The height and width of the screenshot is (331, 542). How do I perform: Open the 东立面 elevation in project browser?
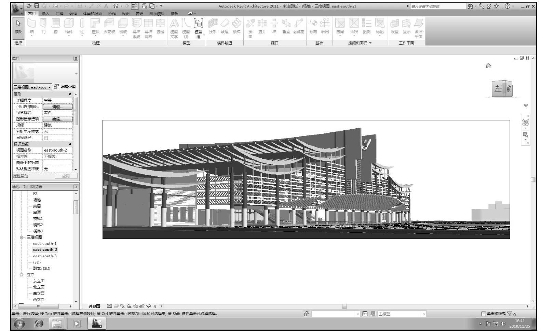click(39, 281)
